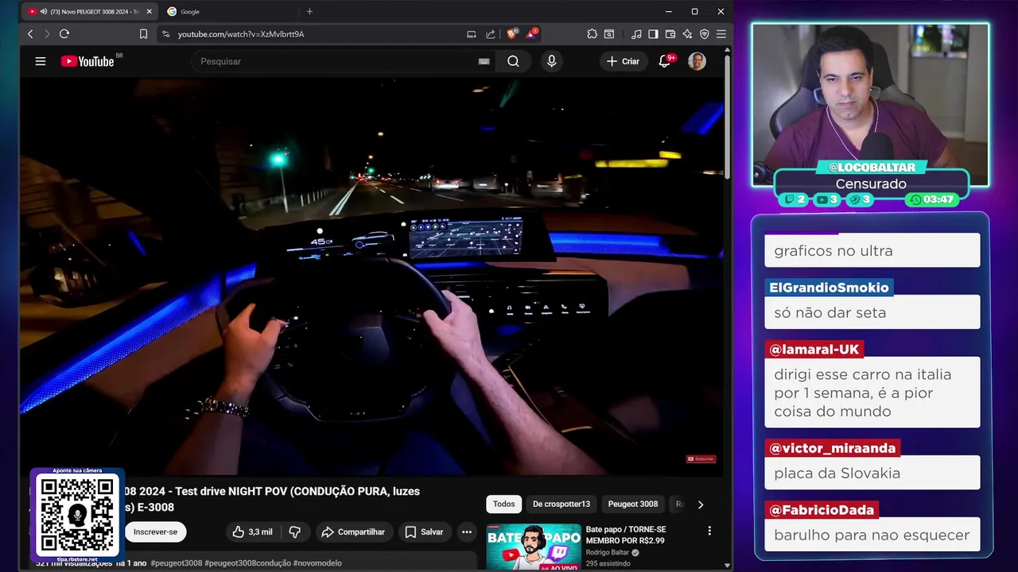Select the De crospotter13 chip
This screenshot has height=572, width=1018.
pyautogui.click(x=561, y=504)
